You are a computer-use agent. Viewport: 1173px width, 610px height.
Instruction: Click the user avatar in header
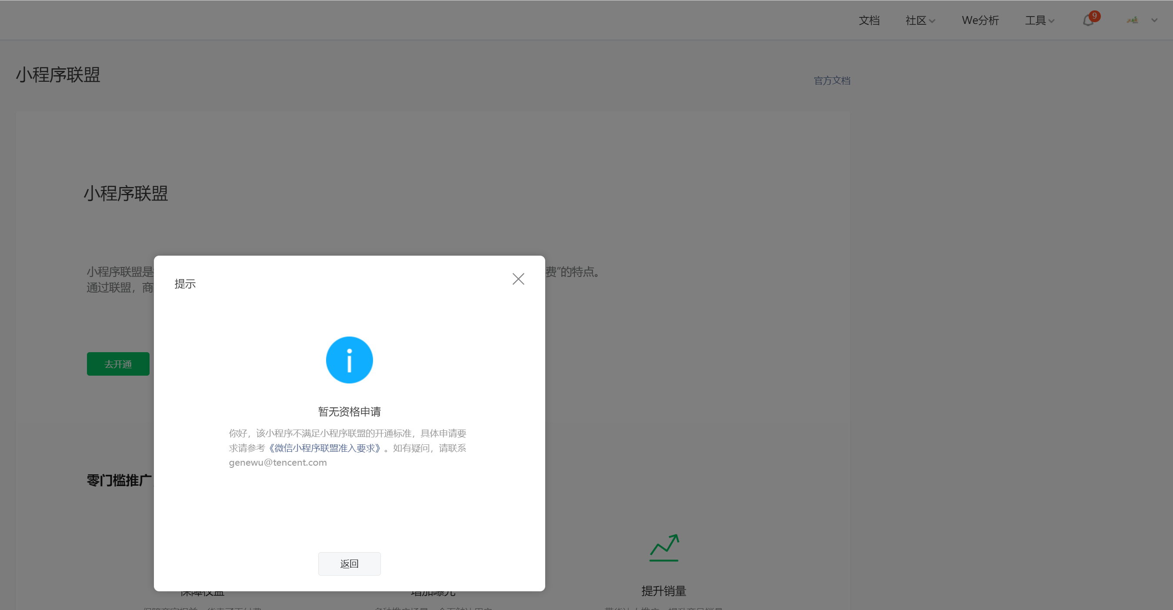1133,20
